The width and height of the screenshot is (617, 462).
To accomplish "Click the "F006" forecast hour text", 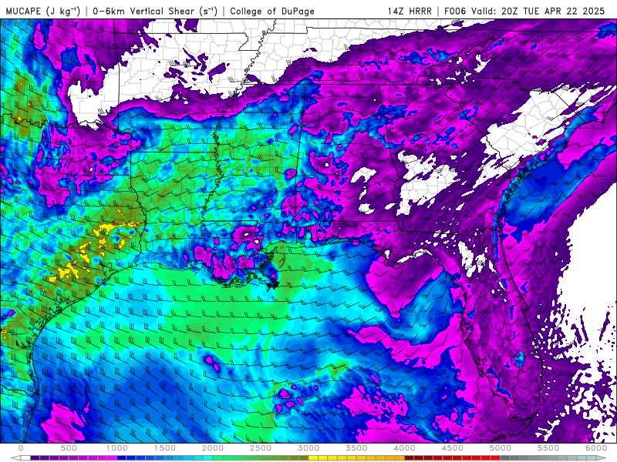I will pyautogui.click(x=456, y=11).
